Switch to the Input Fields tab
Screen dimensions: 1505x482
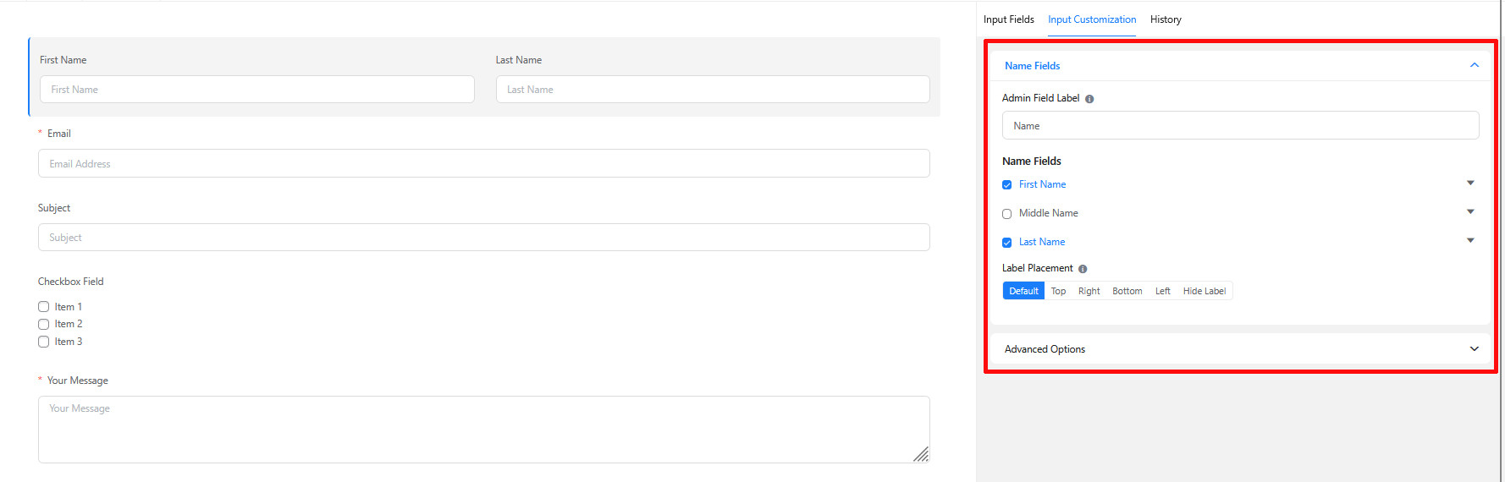click(x=1008, y=19)
